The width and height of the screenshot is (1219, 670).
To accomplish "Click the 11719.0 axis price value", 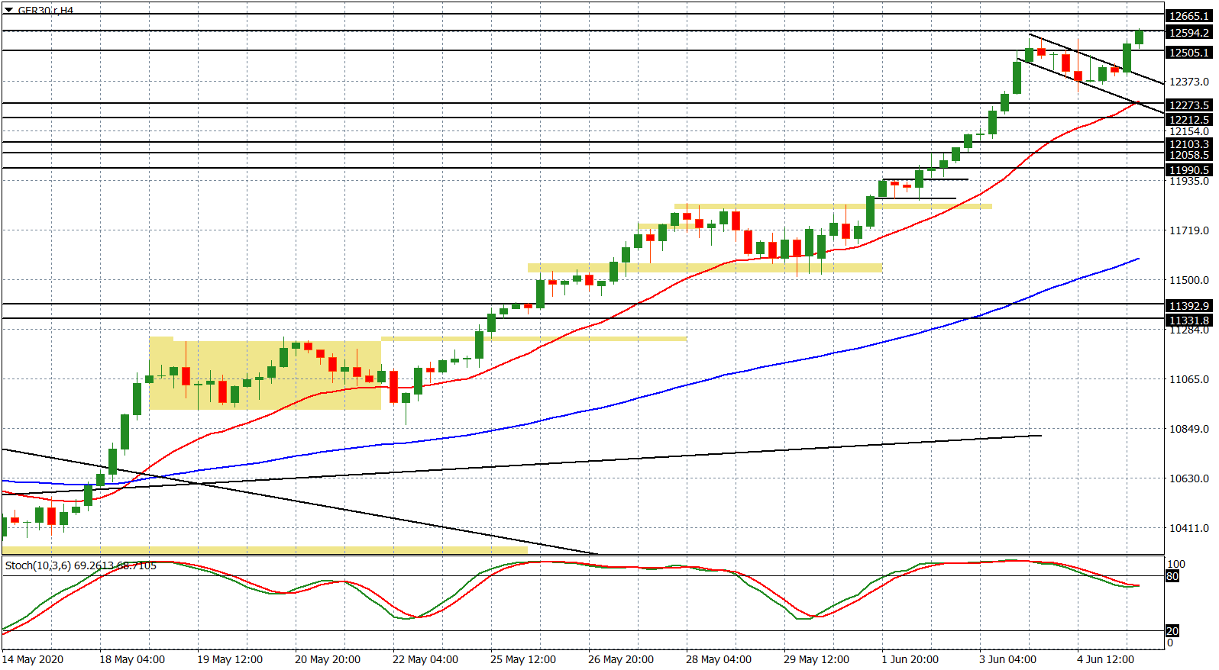I will 1189,230.
